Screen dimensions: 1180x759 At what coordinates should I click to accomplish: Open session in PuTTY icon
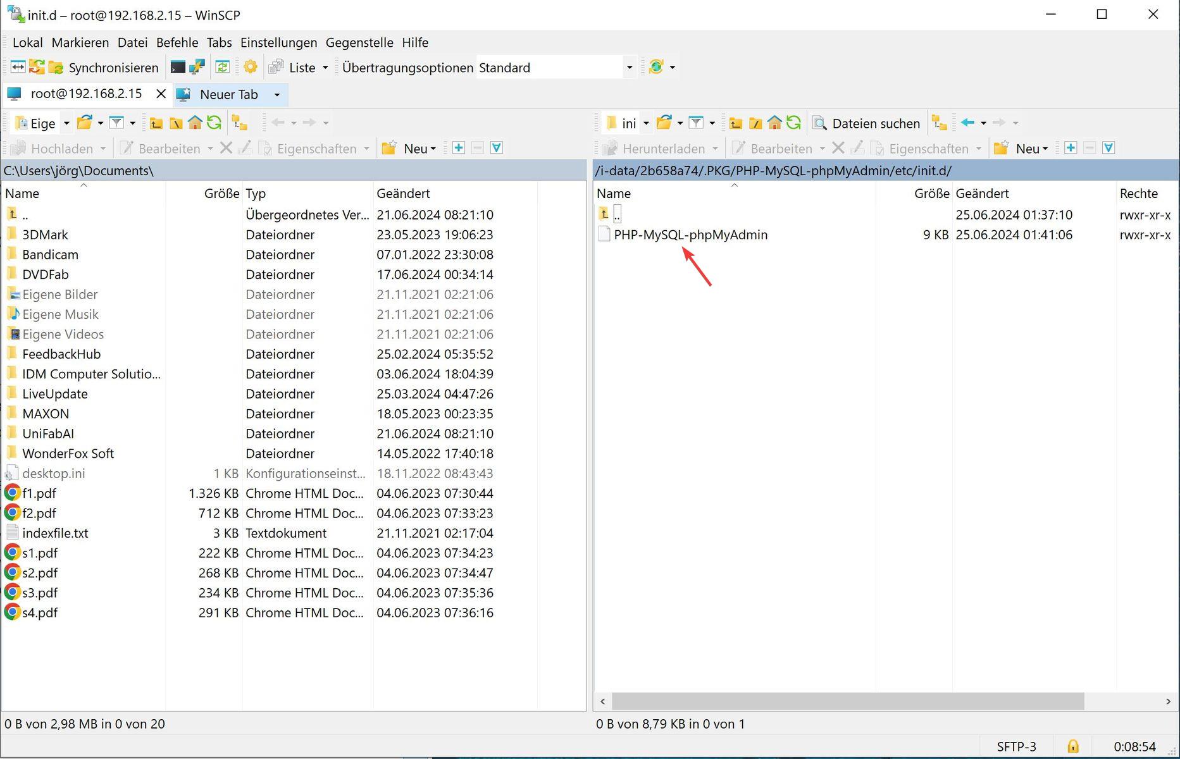(x=197, y=67)
